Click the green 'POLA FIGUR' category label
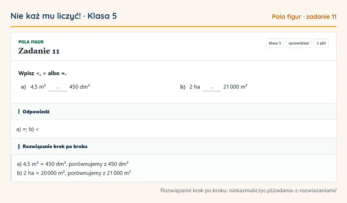The height and width of the screenshot is (203, 347). pyautogui.click(x=31, y=42)
